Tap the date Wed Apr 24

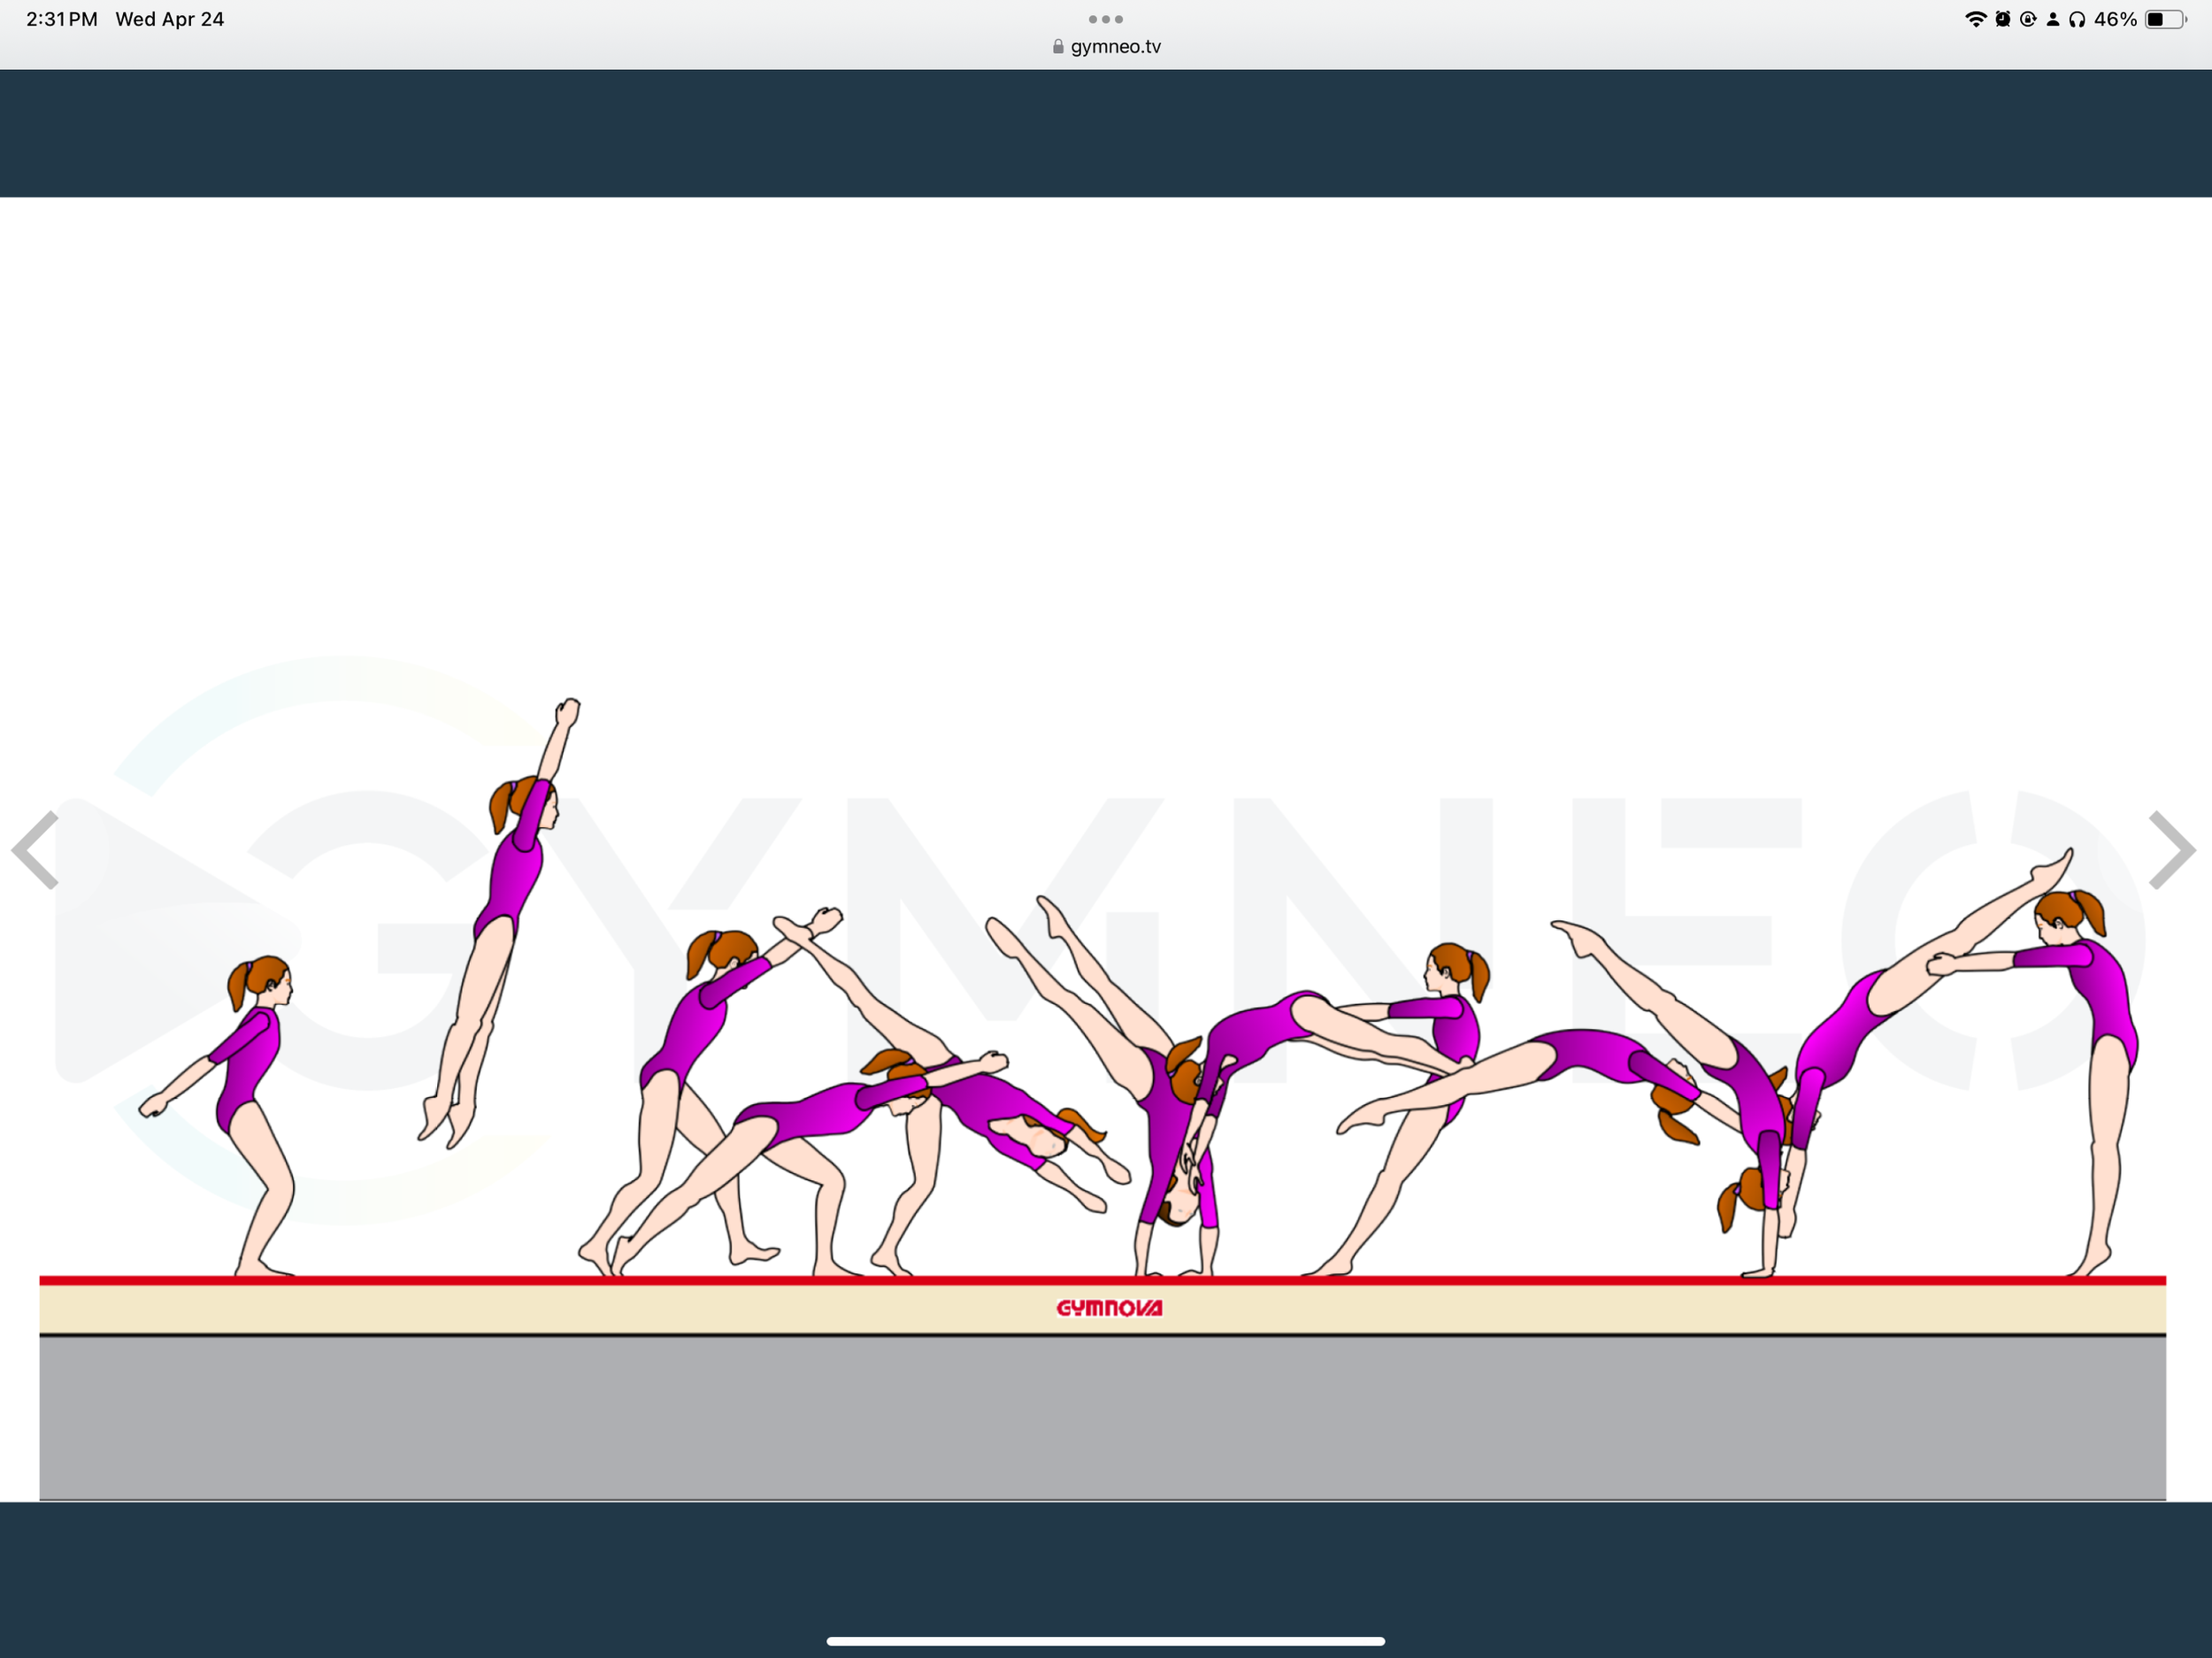[x=170, y=18]
